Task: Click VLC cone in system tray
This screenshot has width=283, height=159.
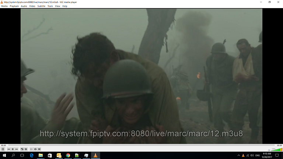Action: (x=243, y=155)
